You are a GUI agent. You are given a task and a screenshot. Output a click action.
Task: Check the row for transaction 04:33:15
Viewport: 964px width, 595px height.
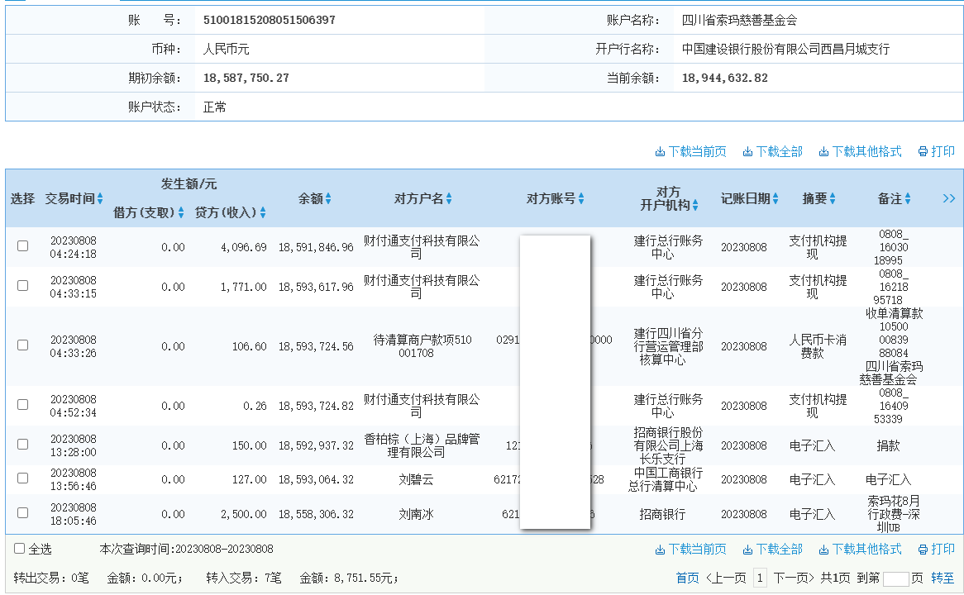[23, 286]
